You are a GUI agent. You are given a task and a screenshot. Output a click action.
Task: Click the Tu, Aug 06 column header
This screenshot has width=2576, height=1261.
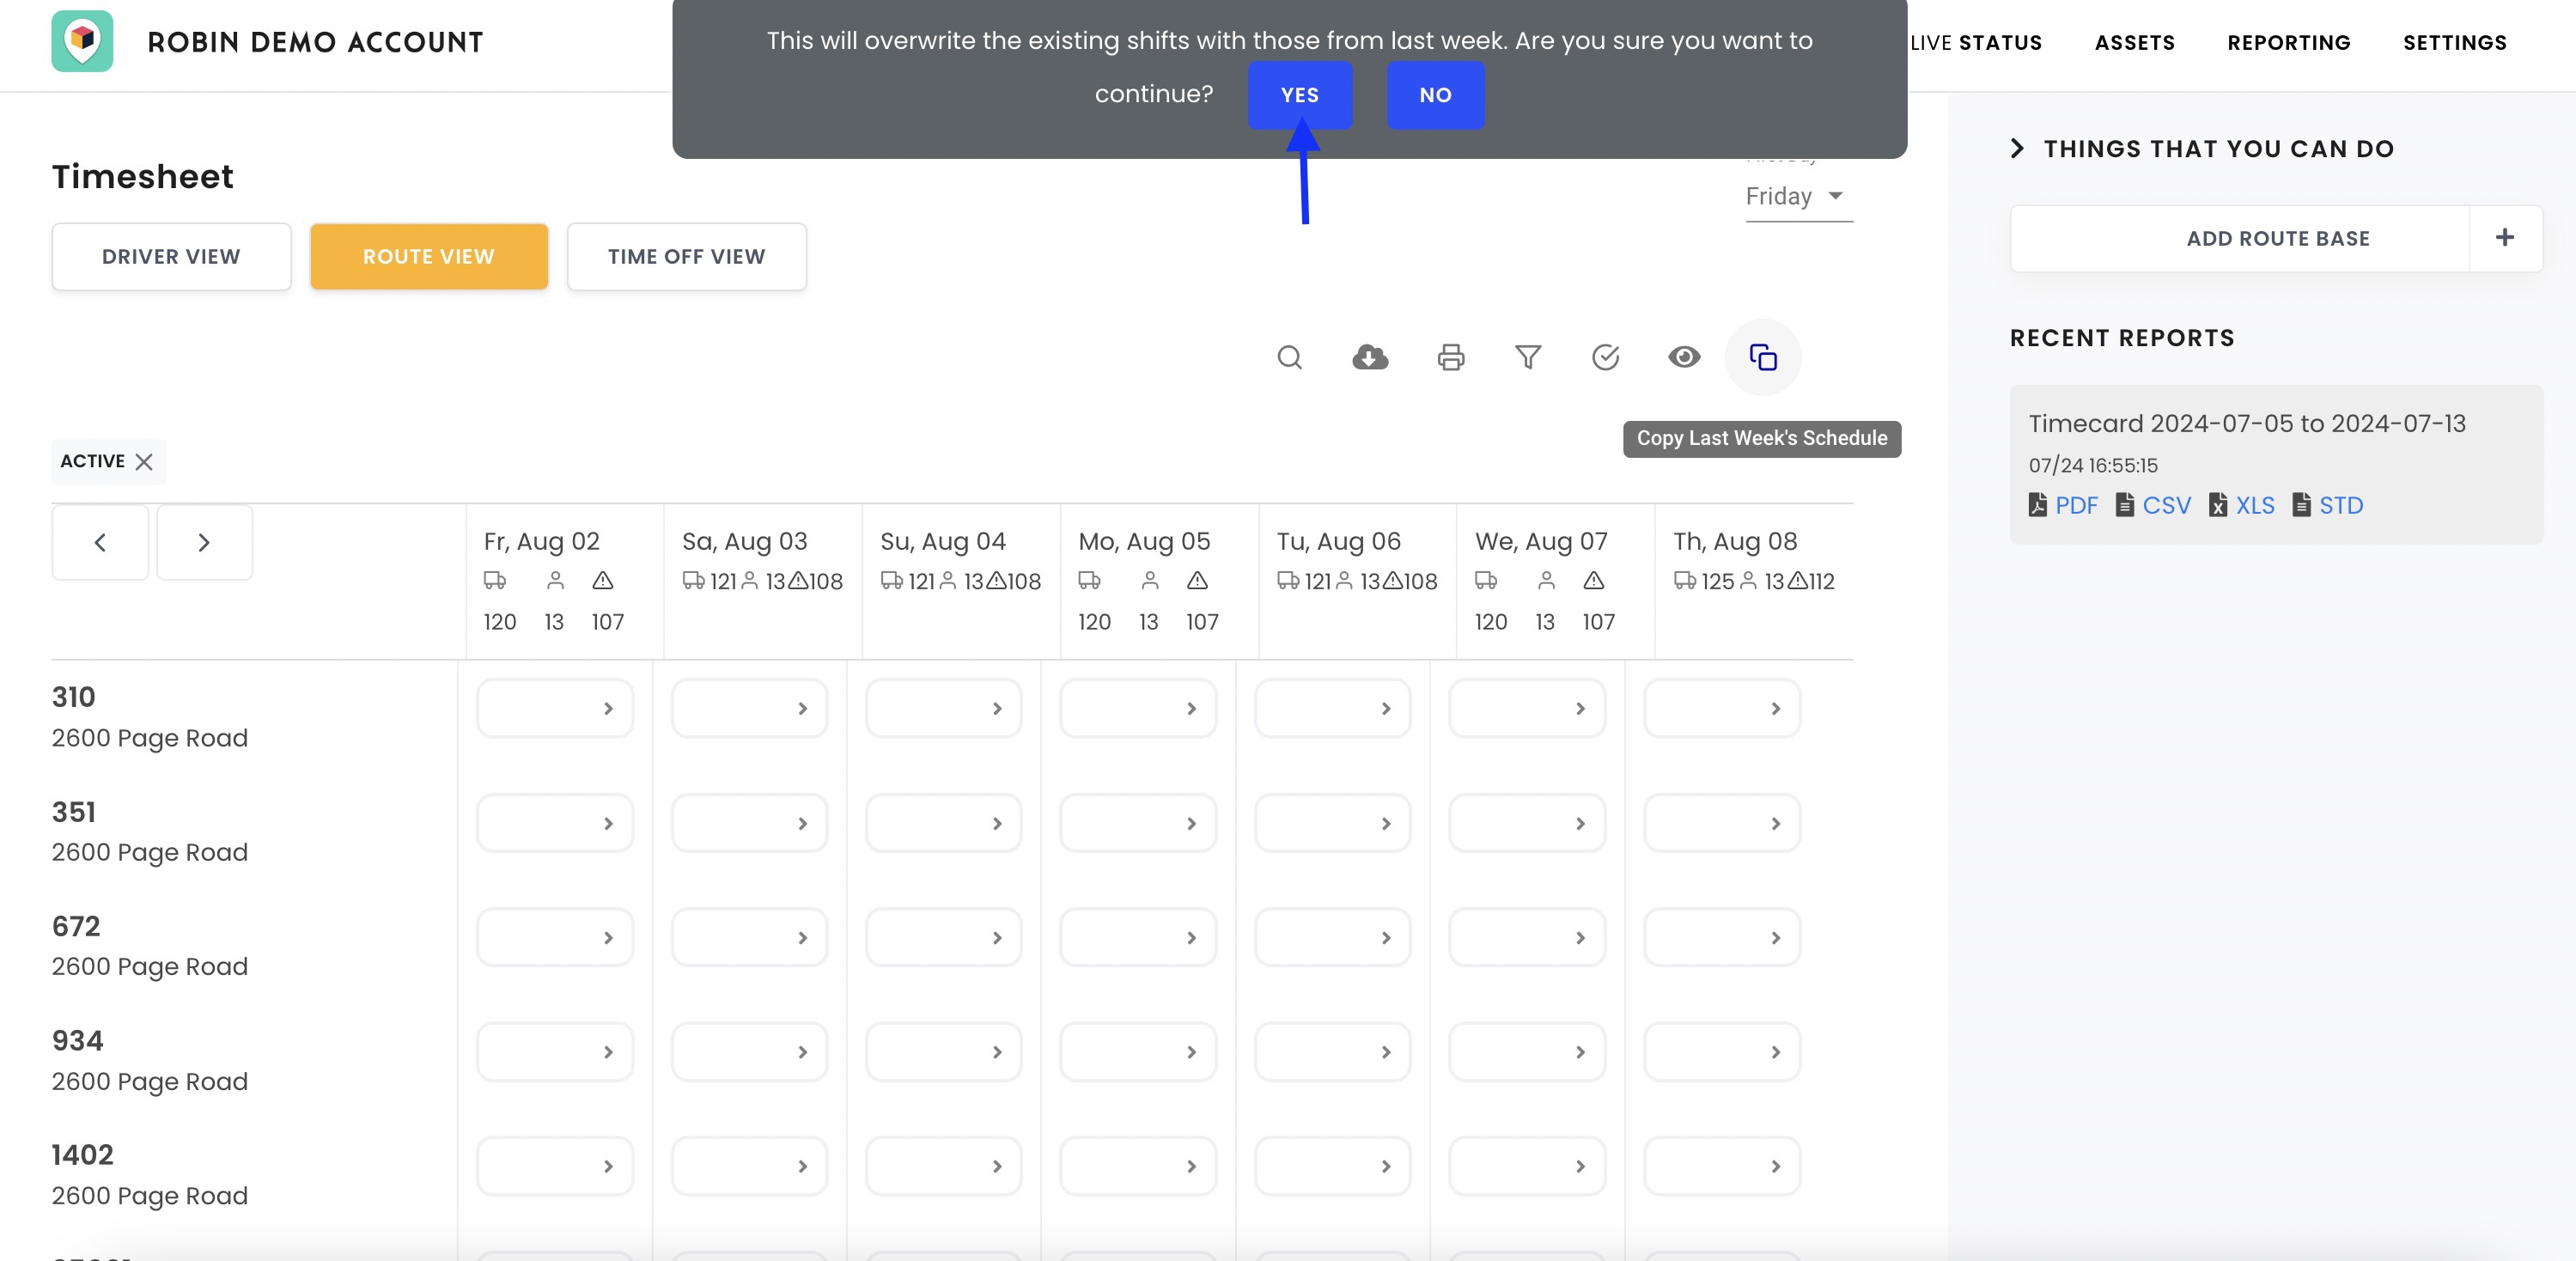point(1338,541)
